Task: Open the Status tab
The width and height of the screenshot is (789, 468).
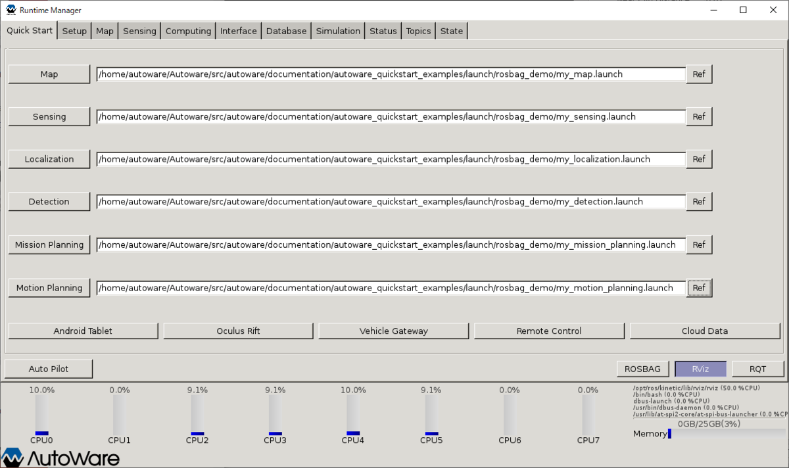Action: click(383, 31)
